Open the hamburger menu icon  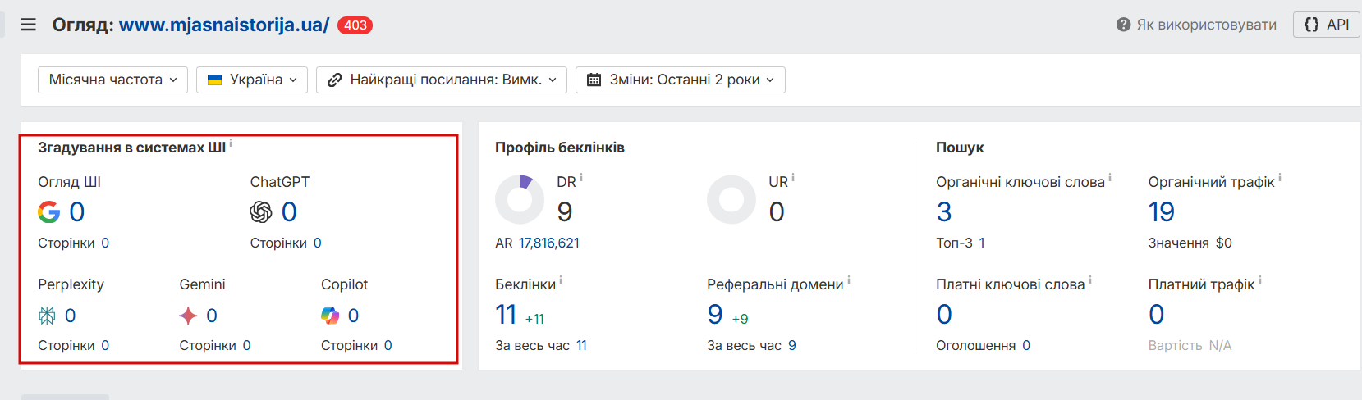click(29, 25)
